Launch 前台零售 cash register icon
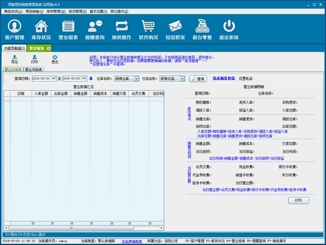326x245 pixels. coord(202,29)
